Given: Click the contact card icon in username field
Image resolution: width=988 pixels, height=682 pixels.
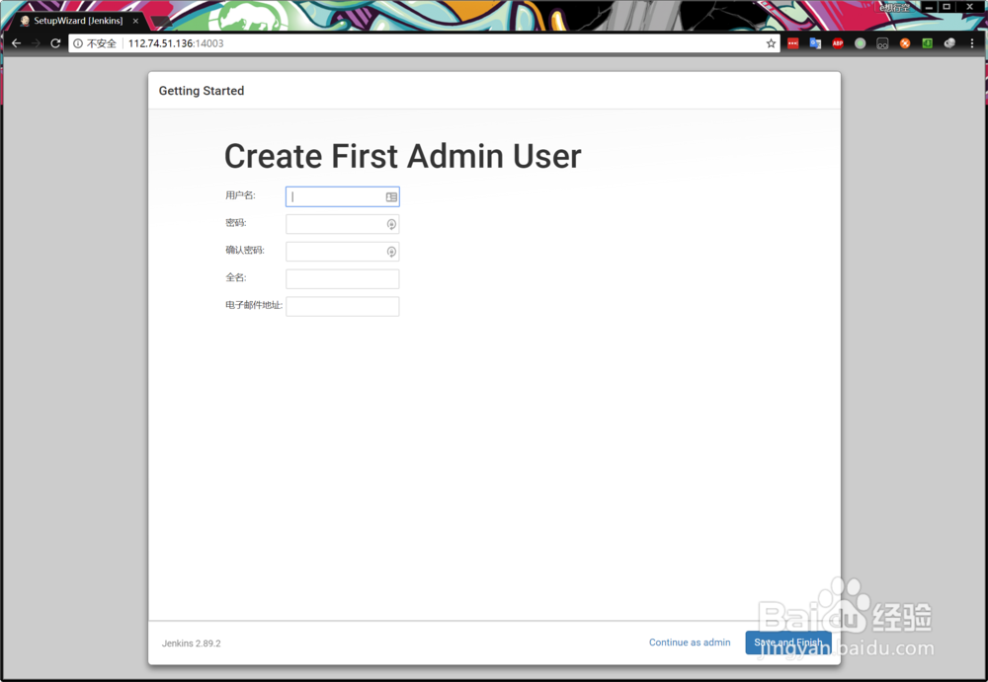Looking at the screenshot, I should 389,196.
